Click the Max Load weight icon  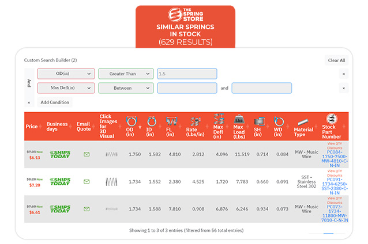(x=239, y=119)
